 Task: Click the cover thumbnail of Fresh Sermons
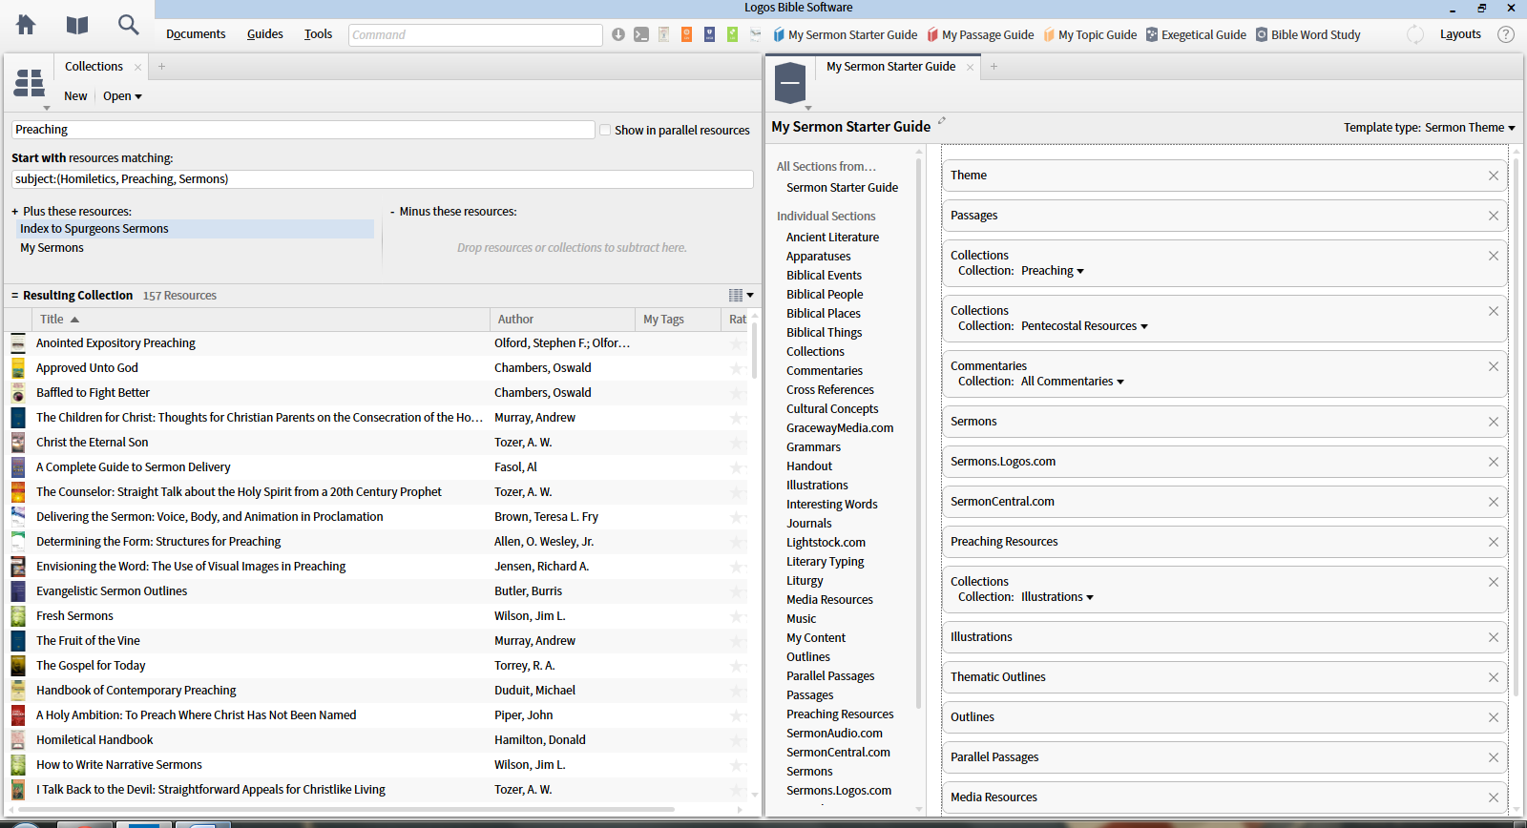click(x=18, y=616)
